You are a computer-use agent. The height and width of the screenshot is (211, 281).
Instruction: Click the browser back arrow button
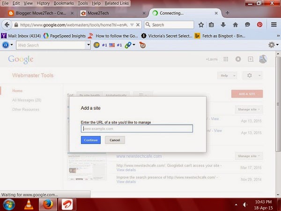7,25
